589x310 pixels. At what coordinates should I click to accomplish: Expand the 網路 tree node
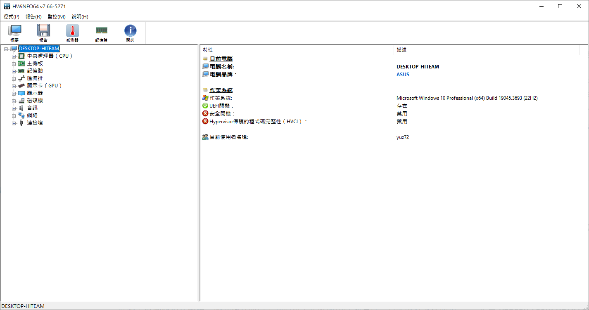coord(14,116)
